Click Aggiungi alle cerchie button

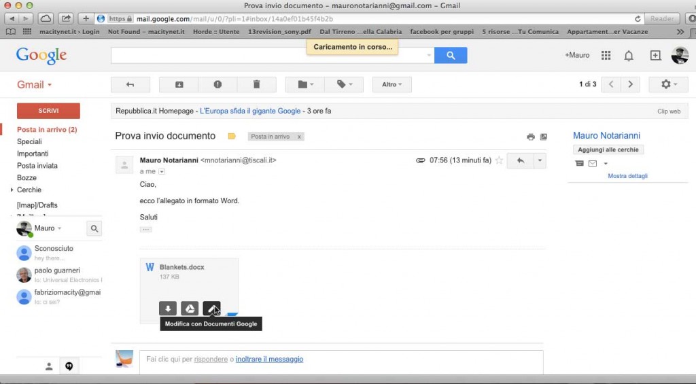tap(608, 150)
